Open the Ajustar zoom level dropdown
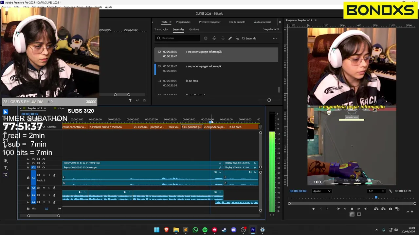This screenshot has height=235, width=419. pos(321,191)
